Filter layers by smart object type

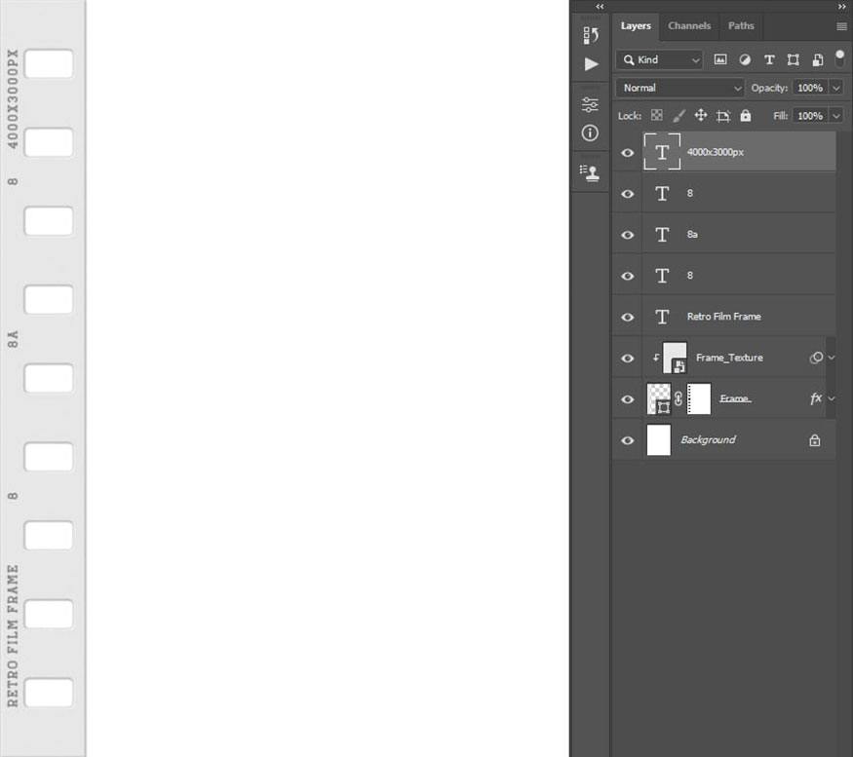tap(817, 59)
